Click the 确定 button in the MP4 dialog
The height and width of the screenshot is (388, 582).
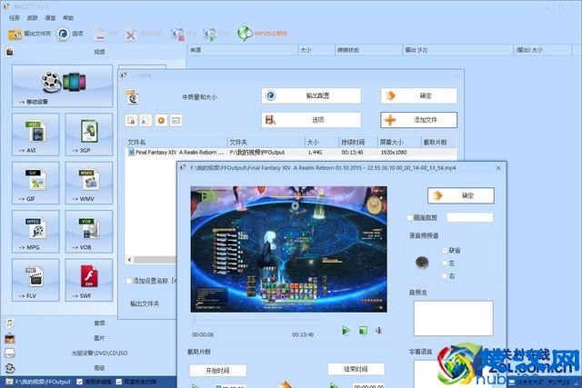tap(418, 95)
